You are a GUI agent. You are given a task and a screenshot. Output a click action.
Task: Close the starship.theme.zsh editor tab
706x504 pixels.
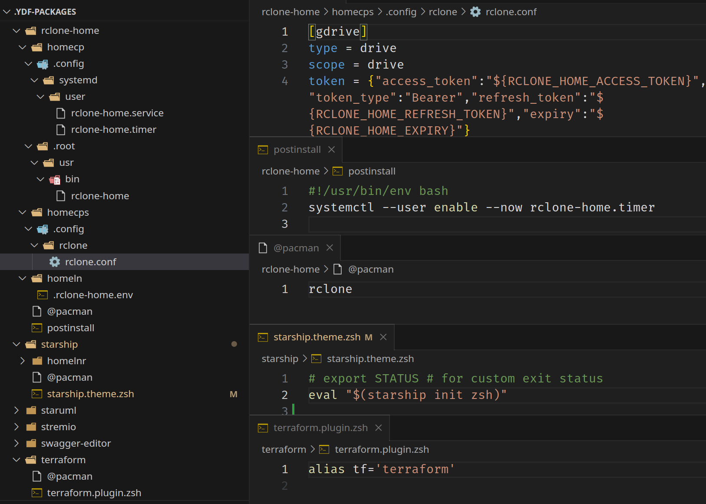click(x=383, y=337)
